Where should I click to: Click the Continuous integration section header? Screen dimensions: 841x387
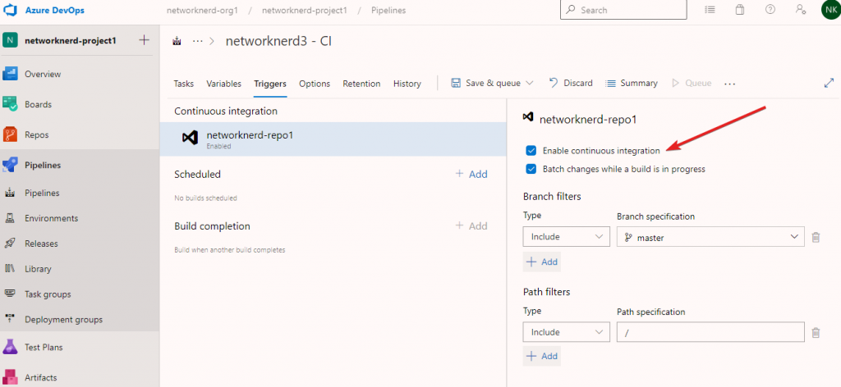coord(226,112)
